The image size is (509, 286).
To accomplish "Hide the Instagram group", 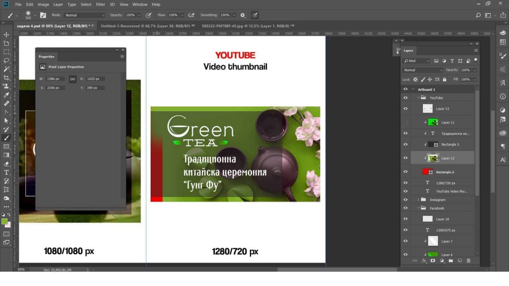I will 406,200.
